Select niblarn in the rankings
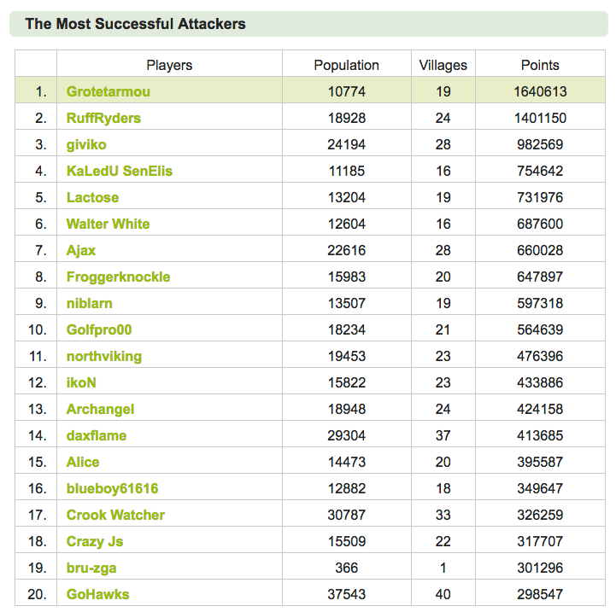 [x=90, y=303]
